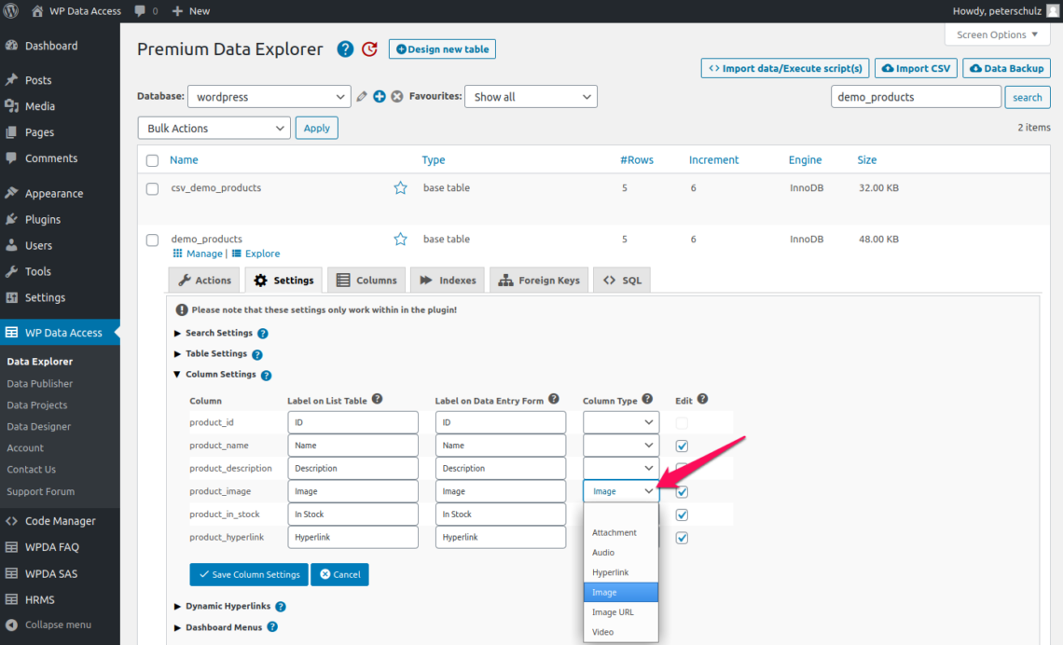Tick the csv_demo_products row checkbox
The height and width of the screenshot is (645, 1063).
pos(152,189)
